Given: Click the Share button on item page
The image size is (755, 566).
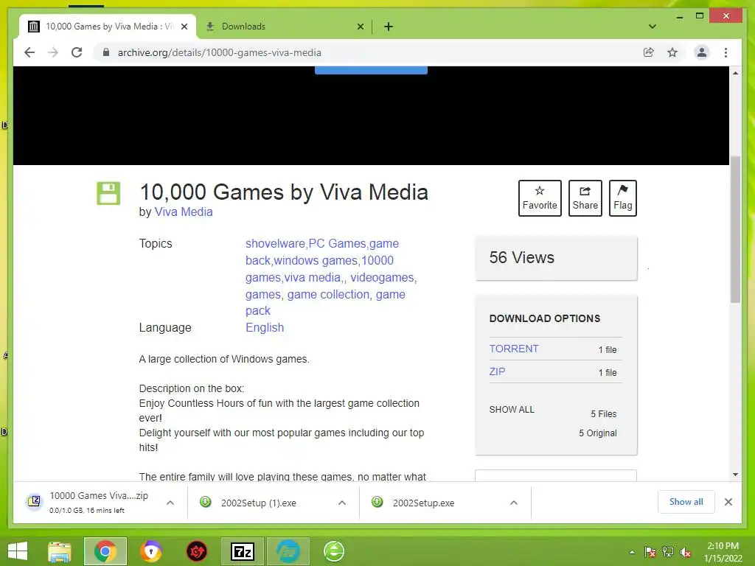Looking at the screenshot, I should coord(585,198).
